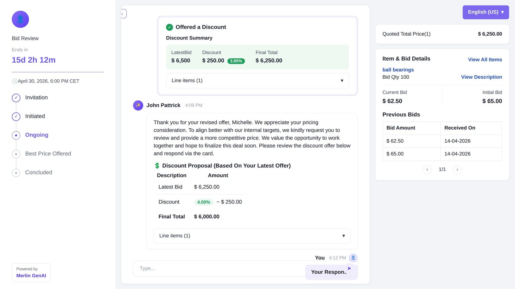Expand Line items in Discount Summary card
The image size is (515, 289).
(257, 81)
